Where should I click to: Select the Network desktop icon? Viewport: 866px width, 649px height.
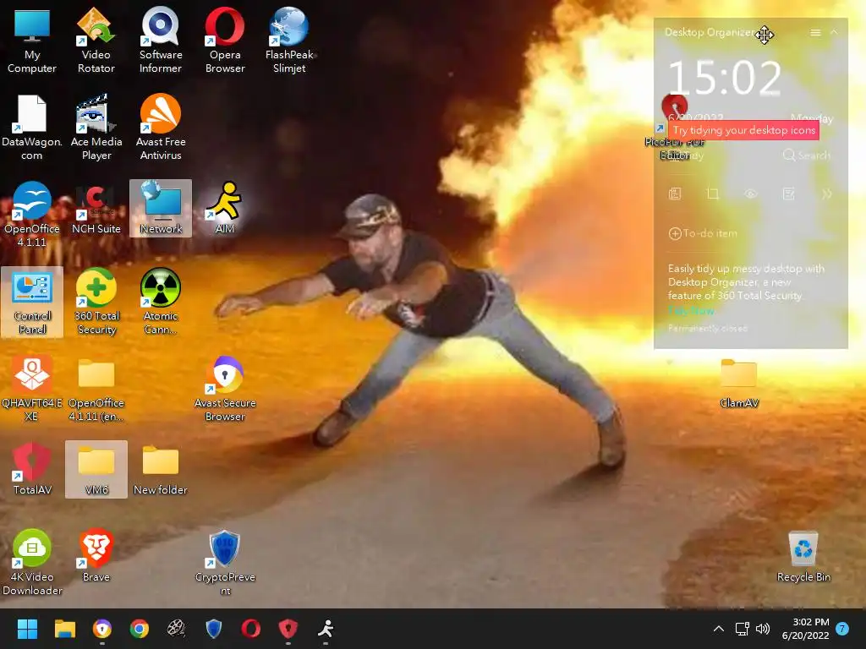click(161, 208)
